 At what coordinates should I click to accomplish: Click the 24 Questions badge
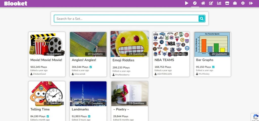(136, 54)
